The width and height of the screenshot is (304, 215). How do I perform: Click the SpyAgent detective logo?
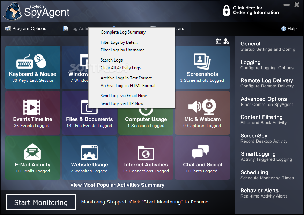click(x=13, y=11)
